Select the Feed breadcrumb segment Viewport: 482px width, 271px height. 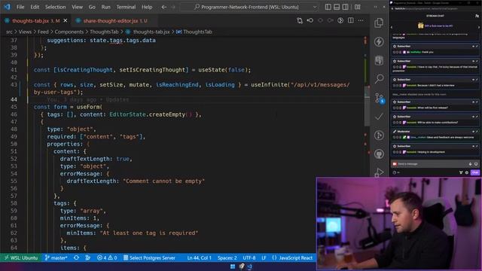click(x=43, y=32)
